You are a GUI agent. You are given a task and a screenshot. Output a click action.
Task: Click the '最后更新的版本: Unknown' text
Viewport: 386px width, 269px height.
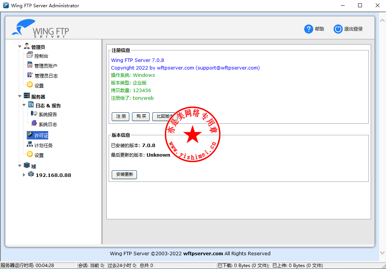click(140, 155)
